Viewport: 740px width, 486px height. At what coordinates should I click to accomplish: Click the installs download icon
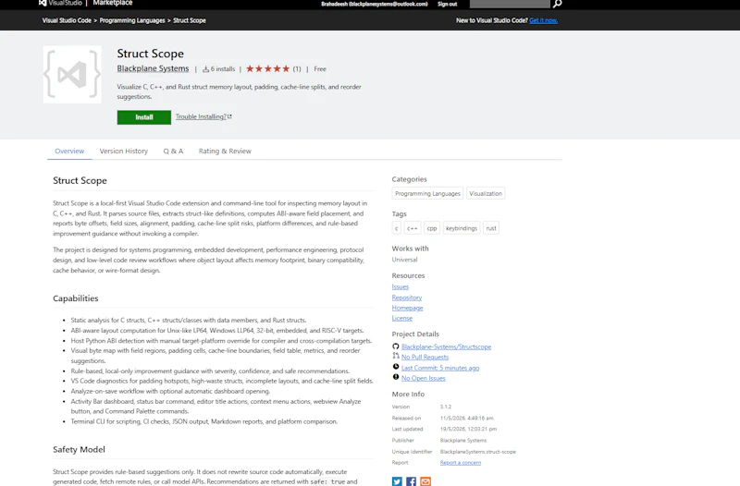205,68
